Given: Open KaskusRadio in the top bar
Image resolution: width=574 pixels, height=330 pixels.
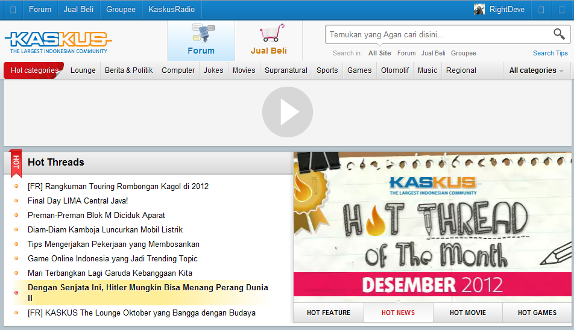Looking at the screenshot, I should 171,10.
